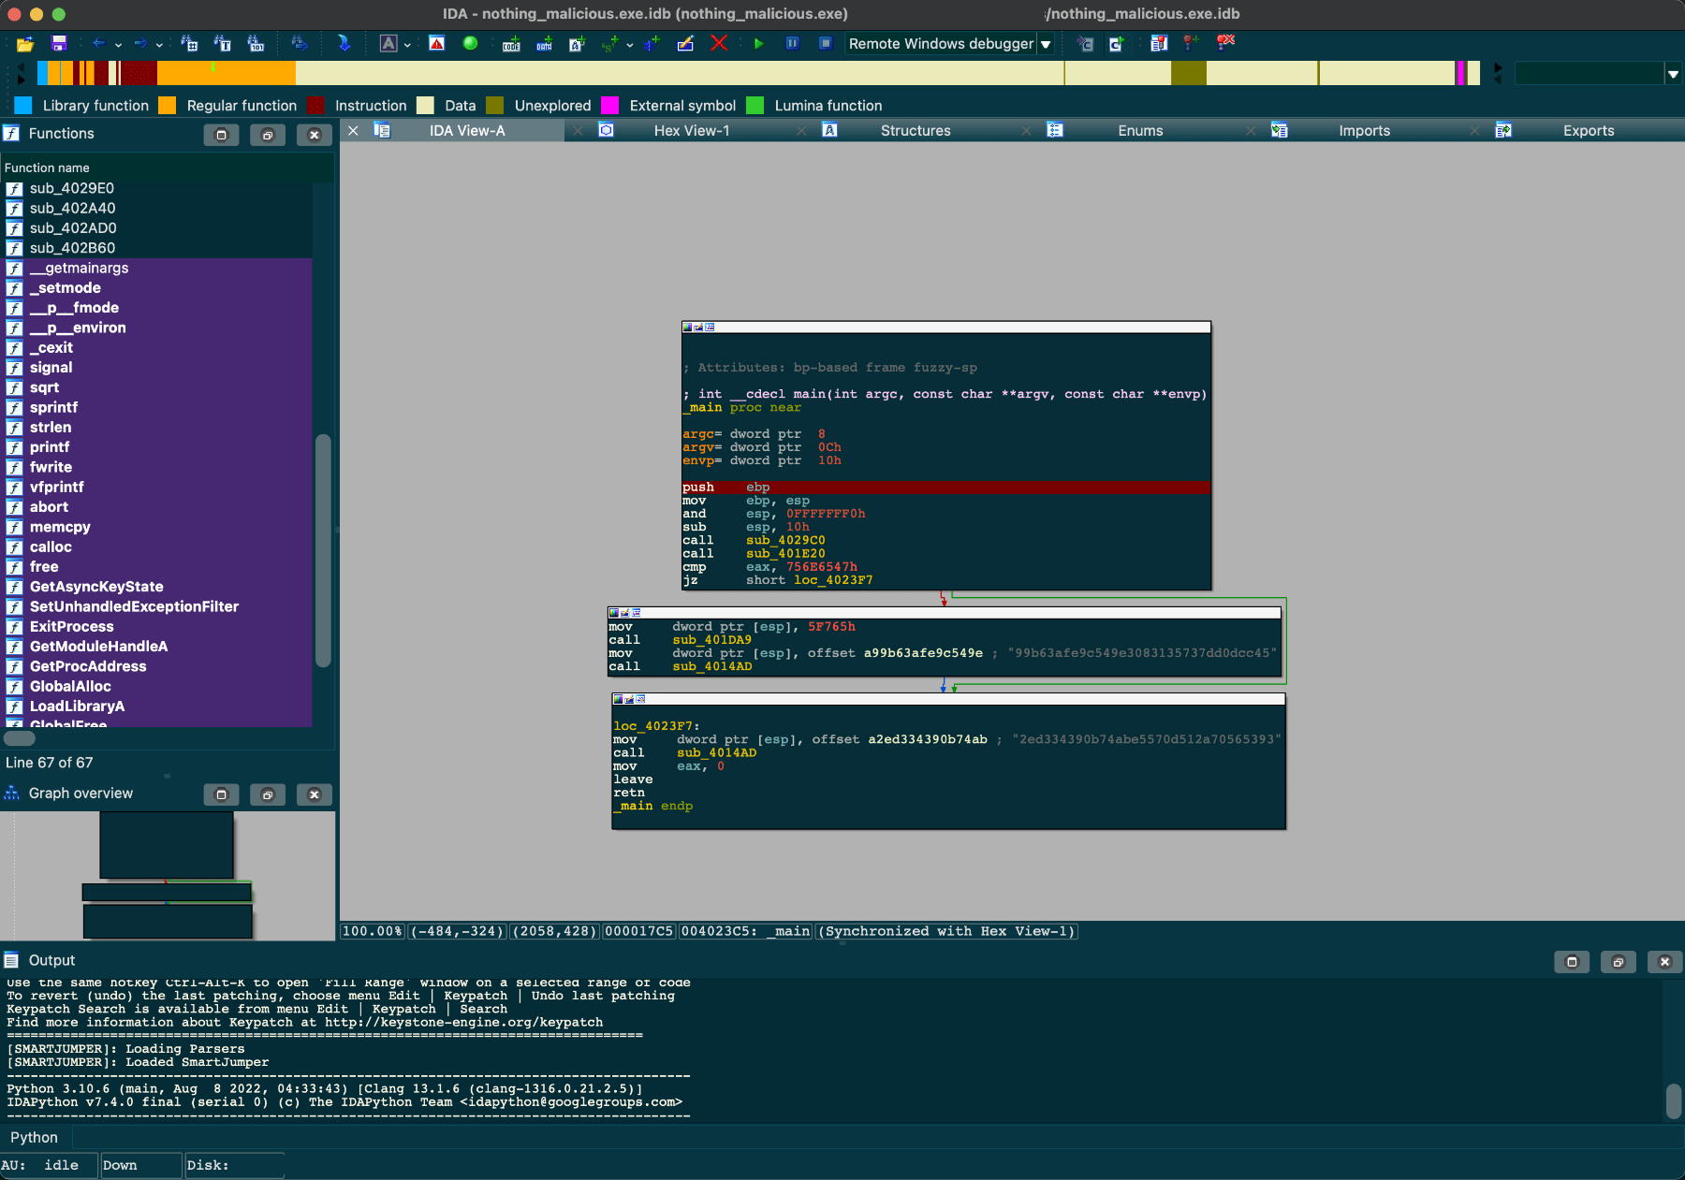1685x1180 pixels.
Task: Click sub_401E20 call in main block
Action: click(x=785, y=554)
